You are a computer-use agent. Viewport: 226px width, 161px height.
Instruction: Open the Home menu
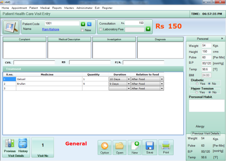pos(5,8)
